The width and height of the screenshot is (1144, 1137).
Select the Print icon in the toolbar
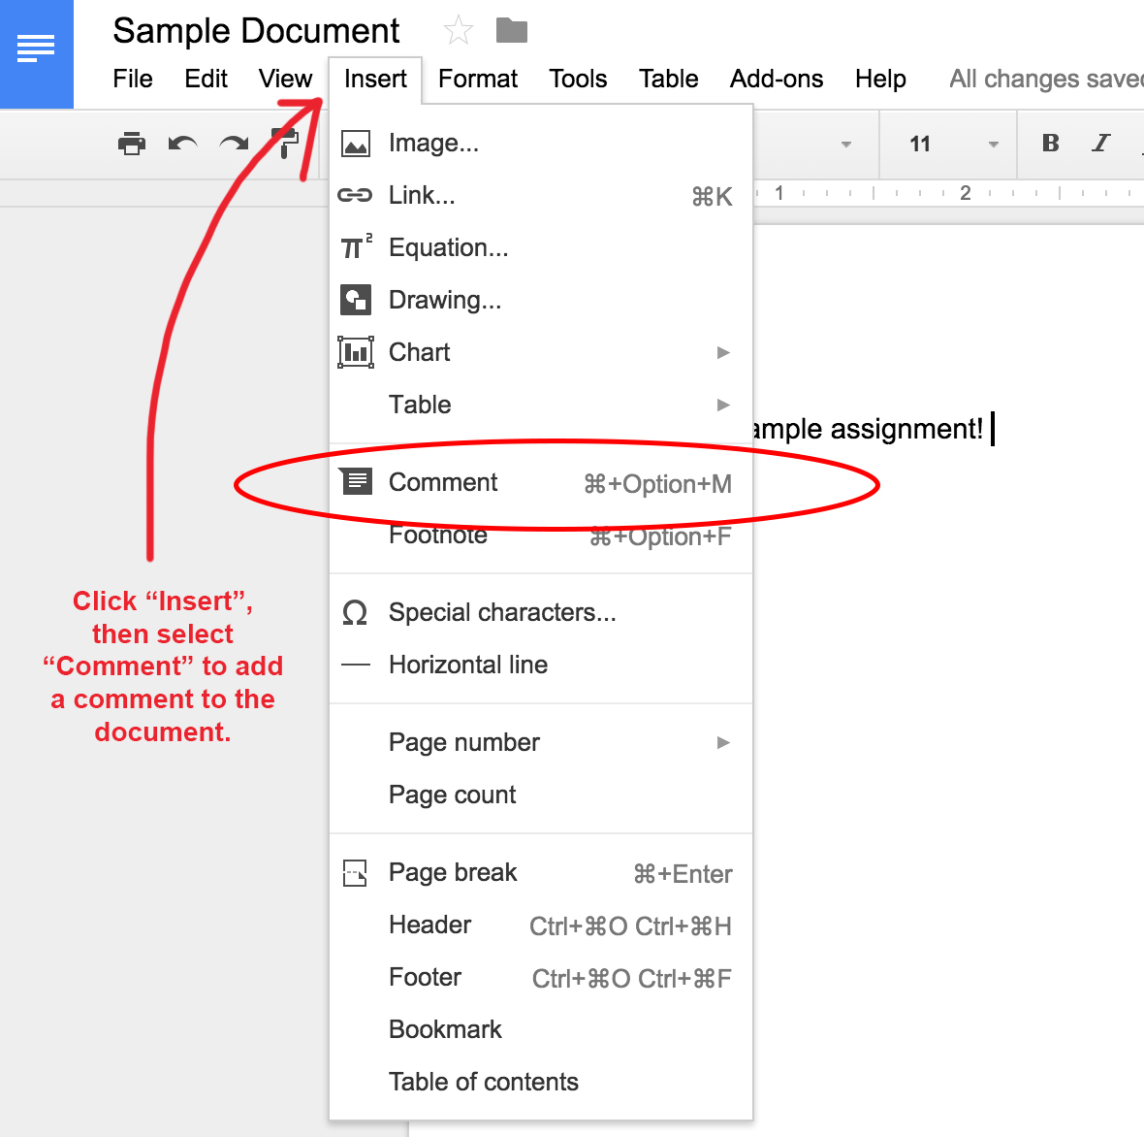[x=133, y=144]
